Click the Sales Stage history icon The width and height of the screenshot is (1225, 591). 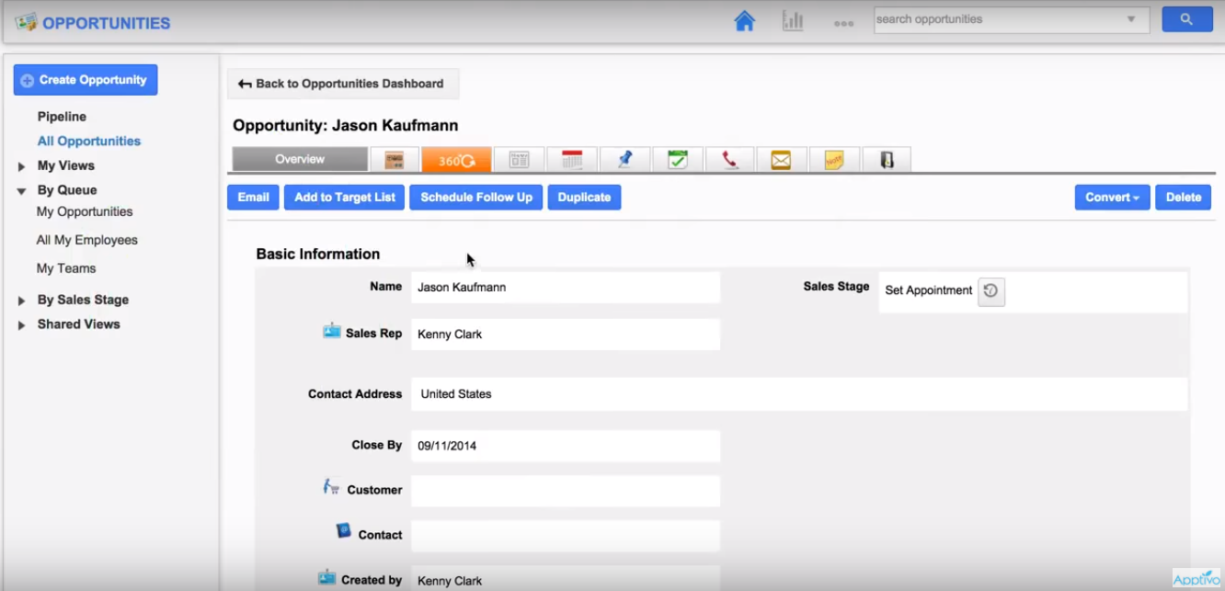click(990, 291)
